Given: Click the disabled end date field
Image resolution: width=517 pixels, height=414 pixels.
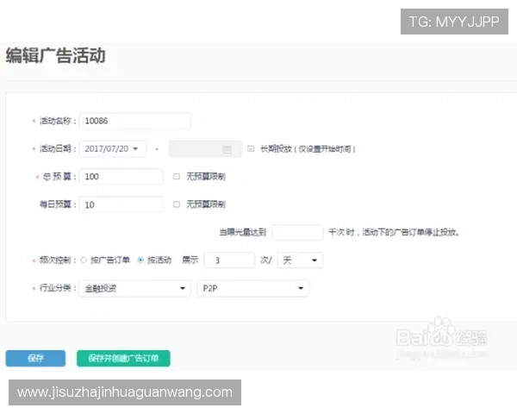Looking at the screenshot, I should (205, 149).
